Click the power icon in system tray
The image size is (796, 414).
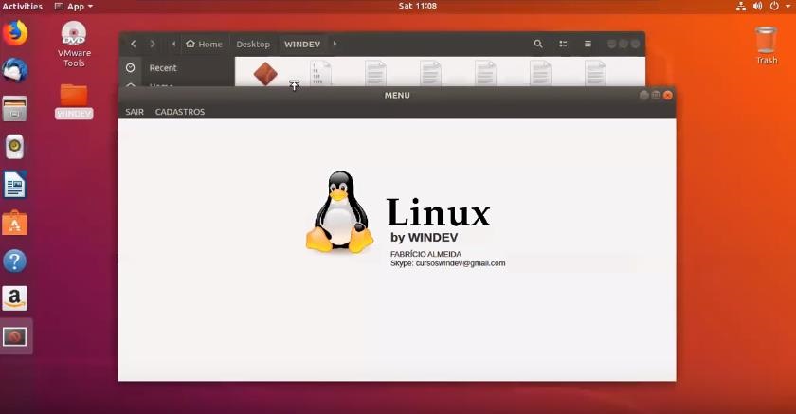(774, 6)
